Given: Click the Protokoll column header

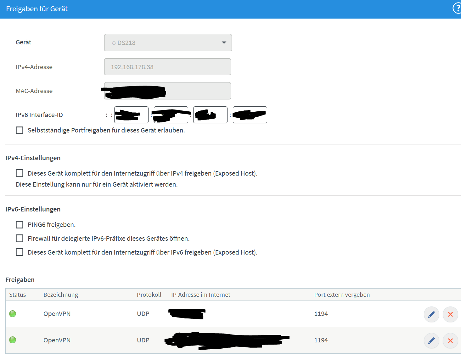Looking at the screenshot, I should tap(149, 295).
